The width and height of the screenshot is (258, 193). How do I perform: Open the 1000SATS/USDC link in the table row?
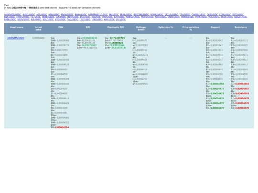click(16, 38)
